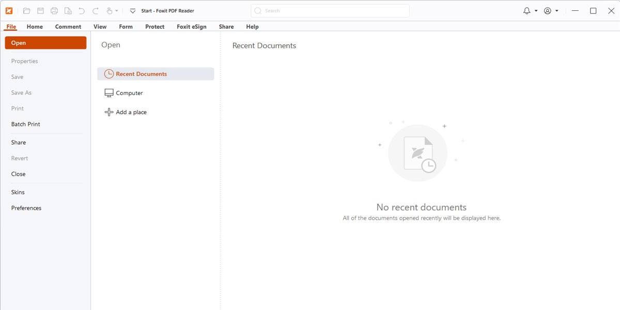The height and width of the screenshot is (310, 620).
Task: Expand the hand tool dropdown arrow
Action: point(117,11)
